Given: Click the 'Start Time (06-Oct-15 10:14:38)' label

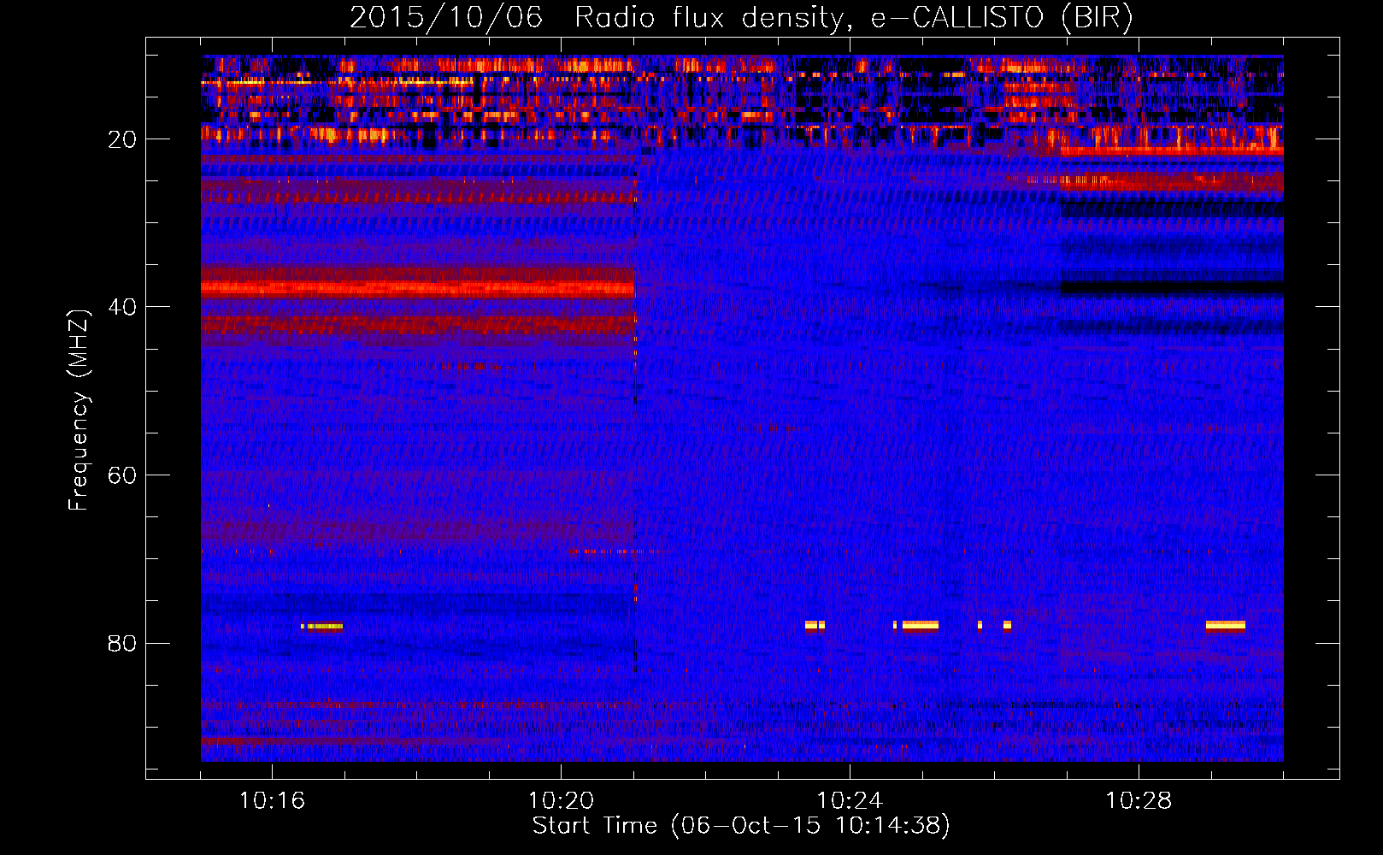Looking at the screenshot, I should (x=741, y=826).
